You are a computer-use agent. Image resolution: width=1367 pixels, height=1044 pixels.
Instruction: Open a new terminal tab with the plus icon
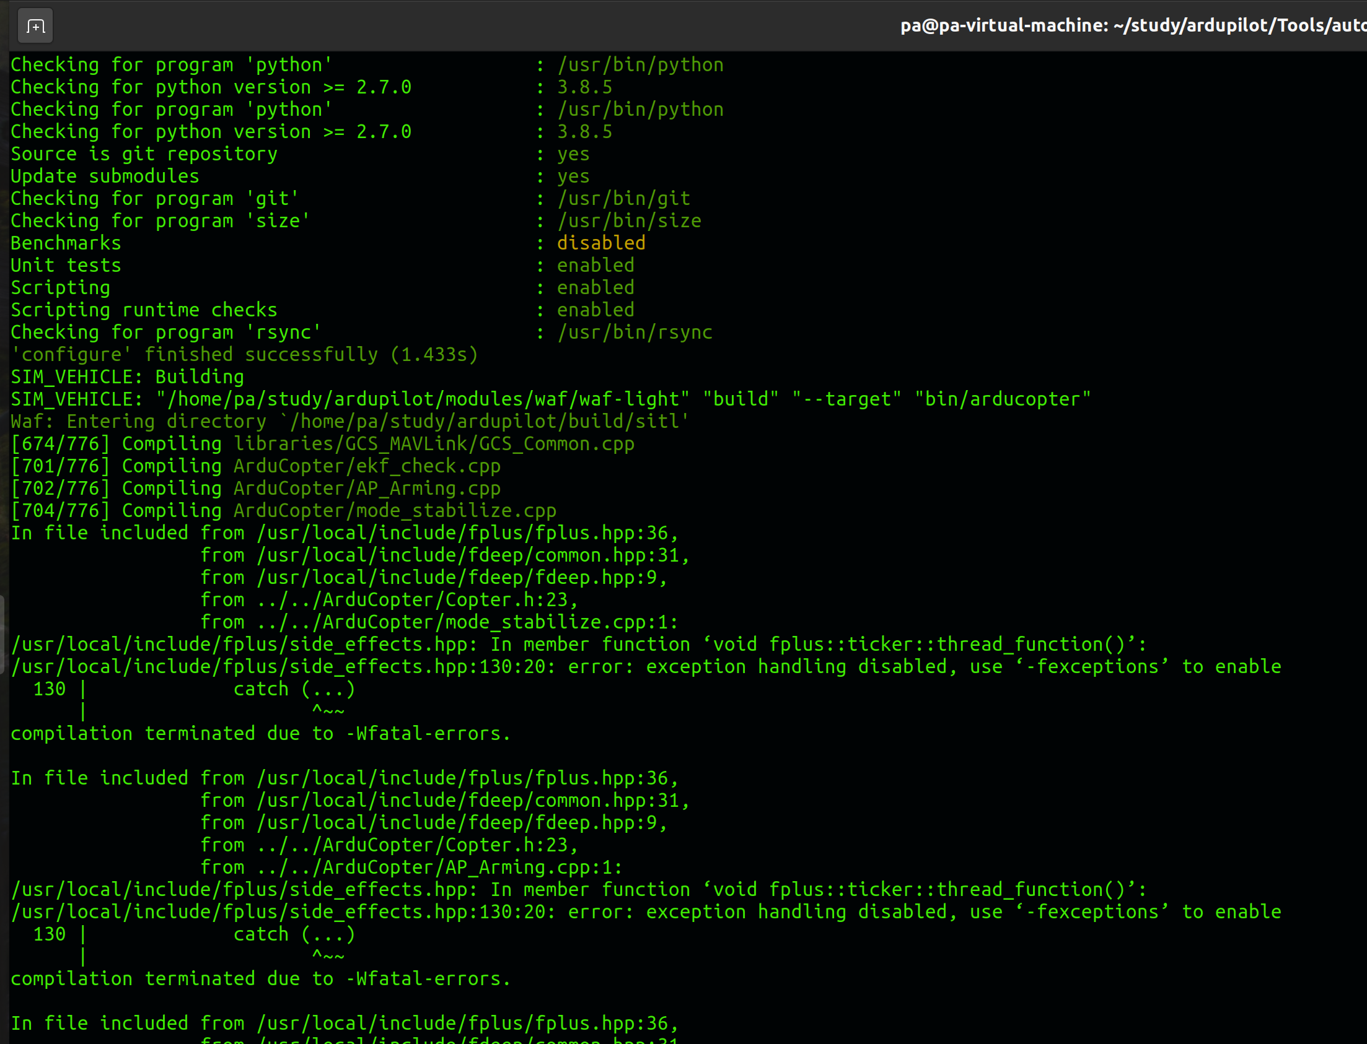click(x=35, y=25)
